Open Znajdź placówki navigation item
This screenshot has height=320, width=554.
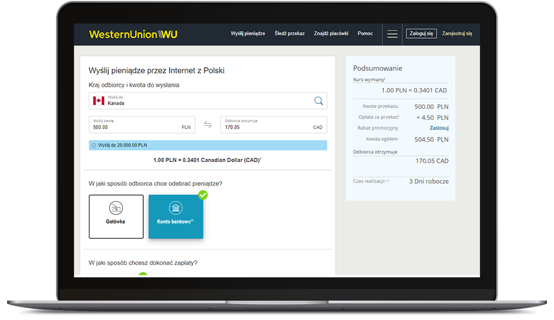pyautogui.click(x=331, y=34)
